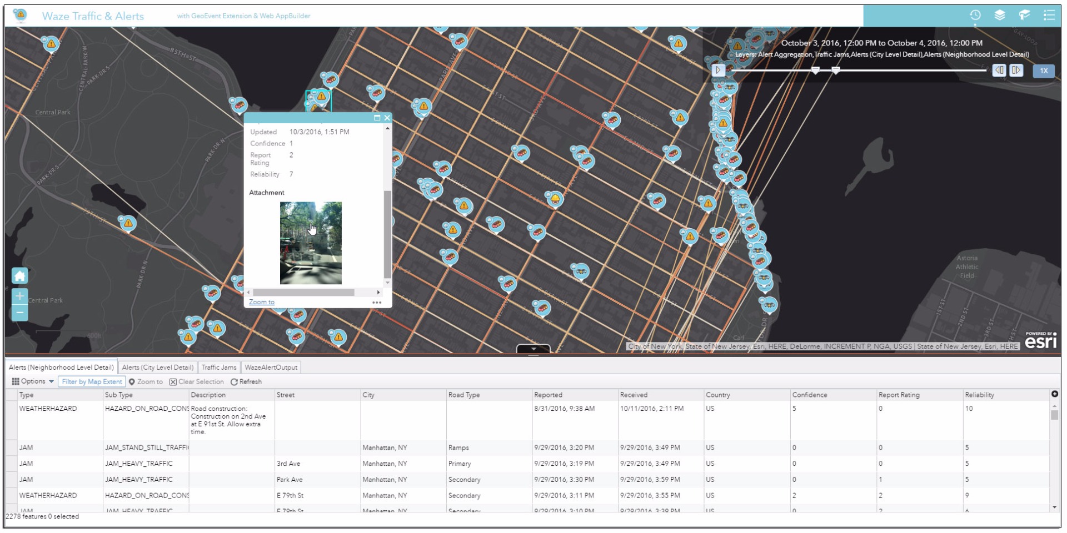1067x533 pixels.
Task: Sort table by Reported column header
Action: pos(575,395)
